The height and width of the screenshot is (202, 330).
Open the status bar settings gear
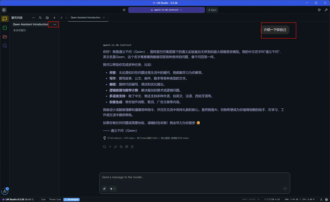coord(326,200)
